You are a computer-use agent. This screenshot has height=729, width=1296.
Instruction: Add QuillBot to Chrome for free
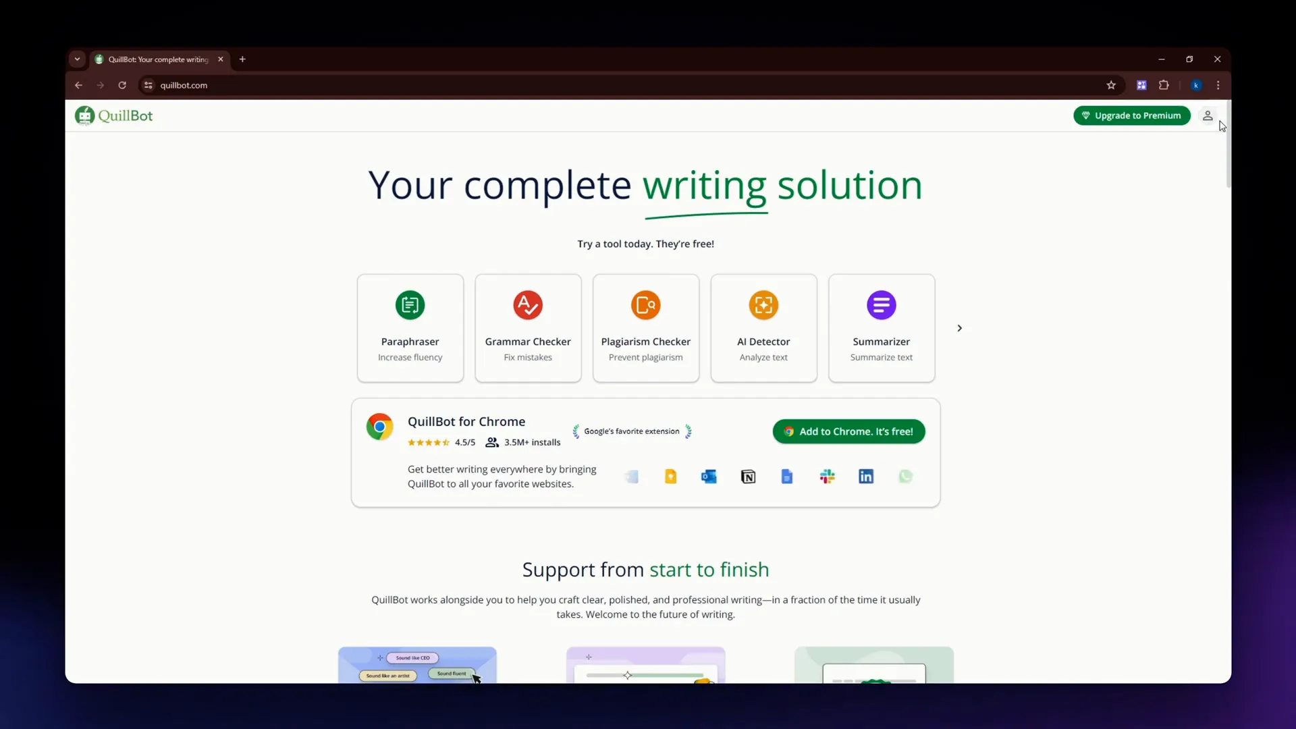[848, 431]
